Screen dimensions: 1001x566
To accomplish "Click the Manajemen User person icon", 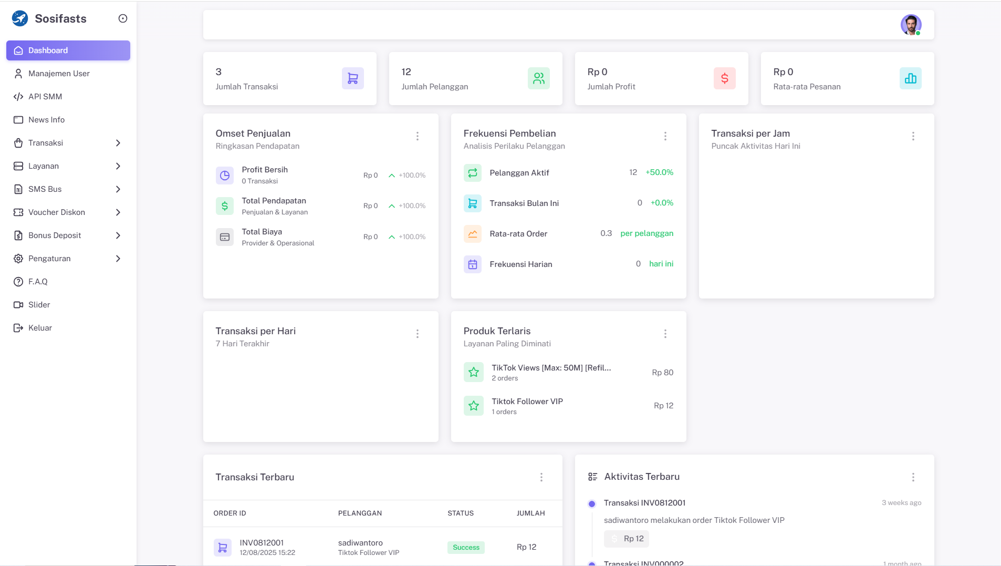I will (x=18, y=74).
